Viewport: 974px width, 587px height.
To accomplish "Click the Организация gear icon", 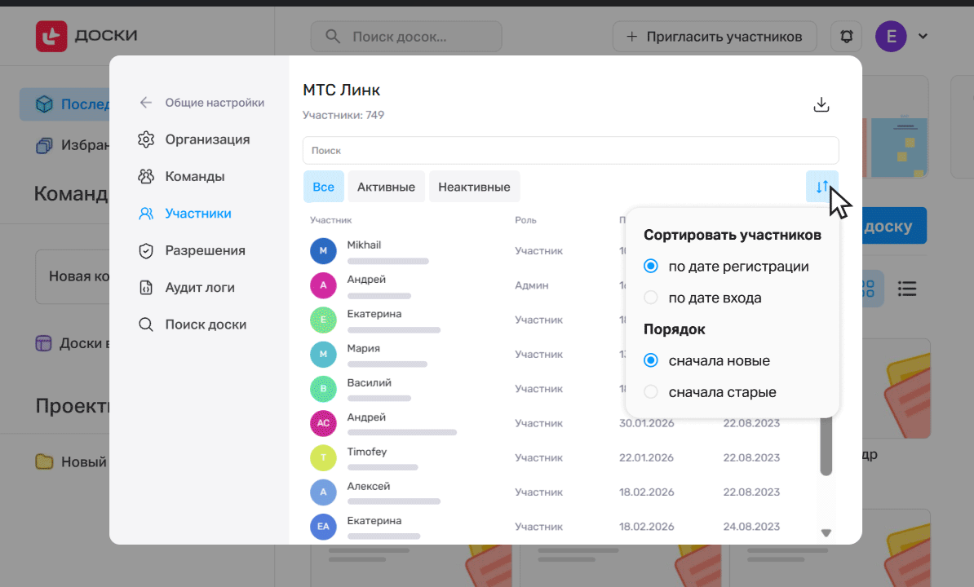I will pyautogui.click(x=146, y=139).
